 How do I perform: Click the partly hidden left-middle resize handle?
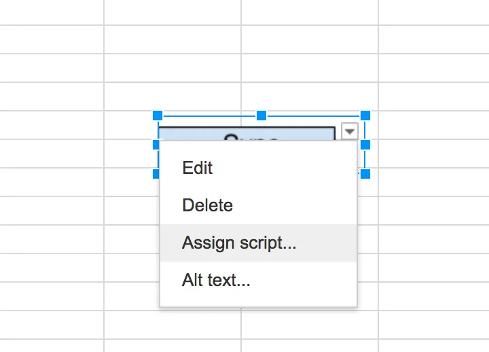(x=157, y=143)
